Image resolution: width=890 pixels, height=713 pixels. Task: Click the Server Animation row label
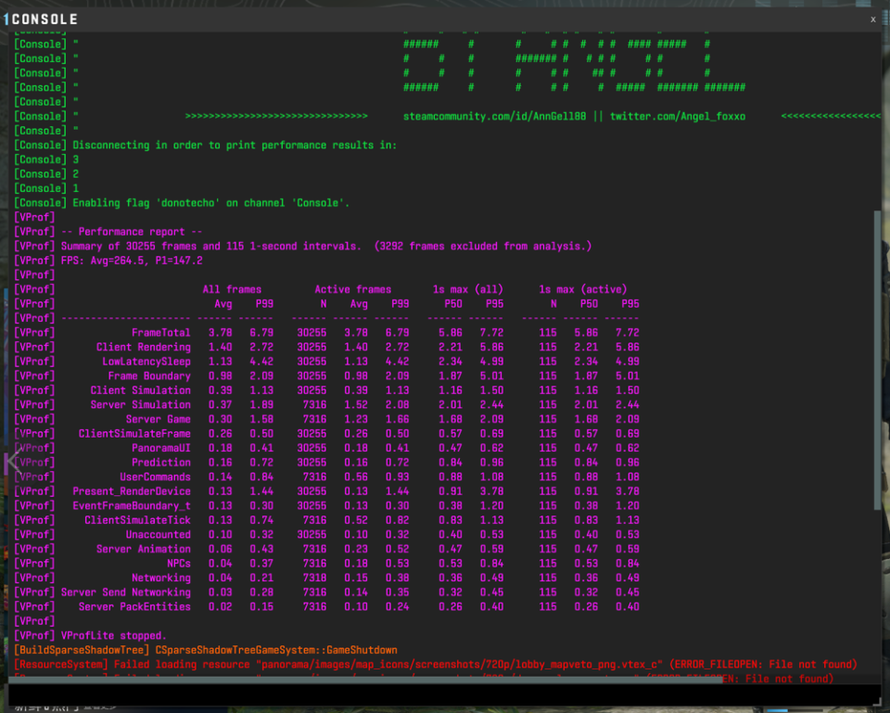coord(144,549)
